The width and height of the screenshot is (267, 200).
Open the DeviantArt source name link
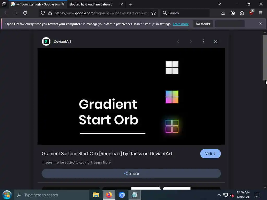63,41
